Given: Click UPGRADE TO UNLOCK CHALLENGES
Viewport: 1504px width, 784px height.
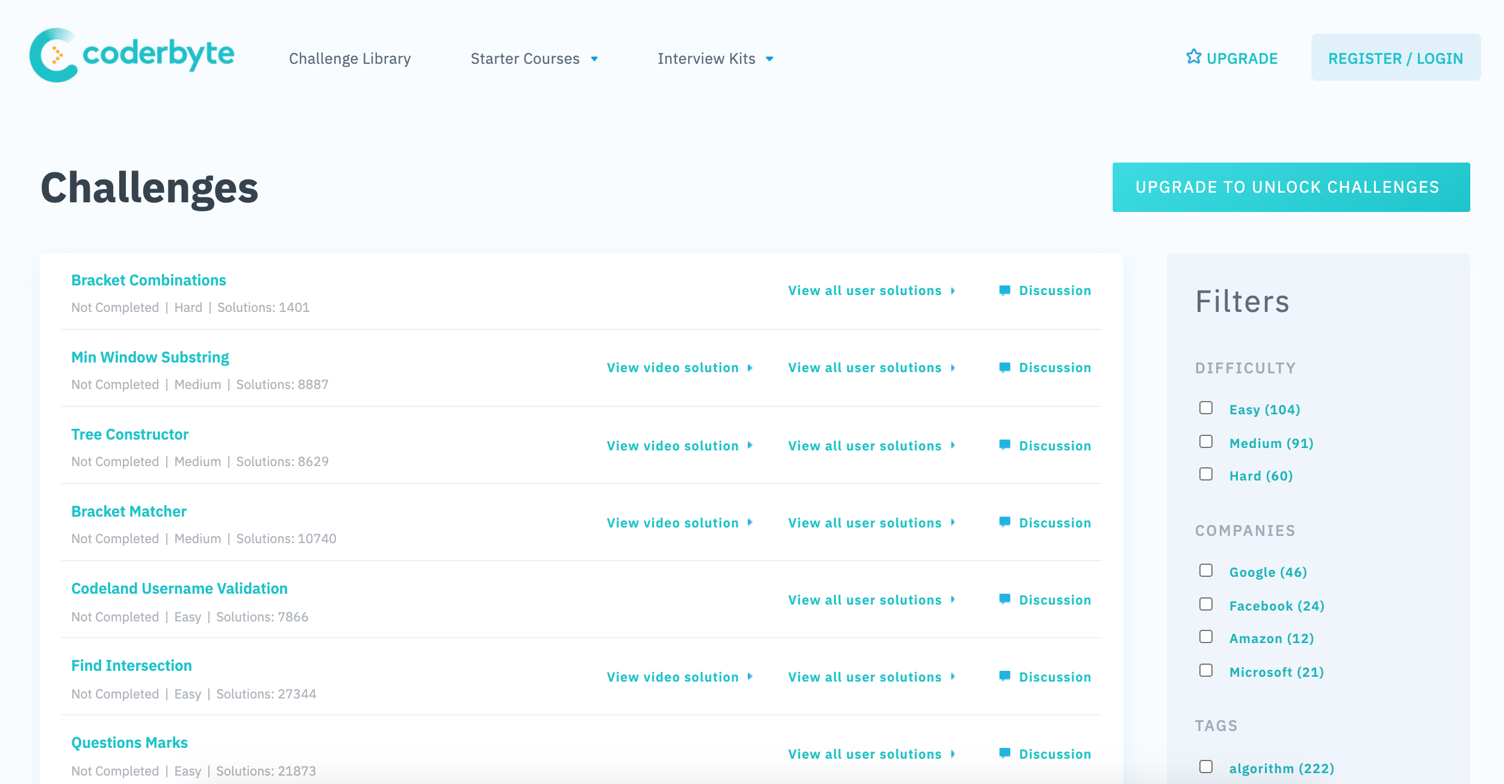Looking at the screenshot, I should click(1290, 187).
